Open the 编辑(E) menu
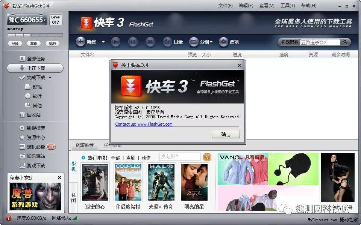The image size is (361, 225). (246, 6)
